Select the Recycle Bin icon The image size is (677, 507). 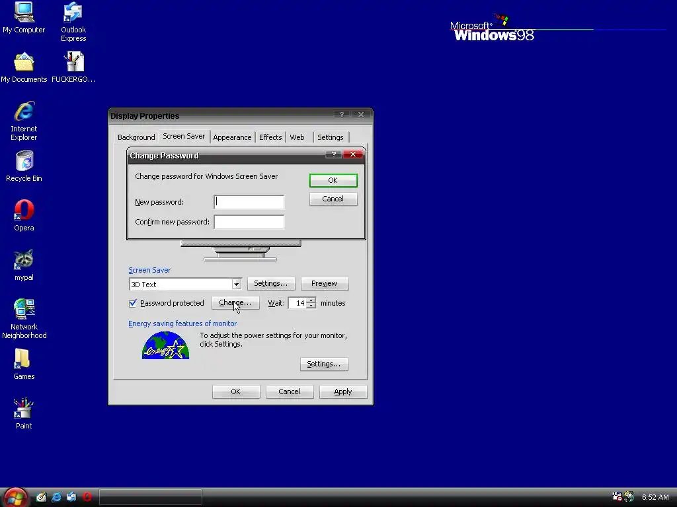(24, 166)
